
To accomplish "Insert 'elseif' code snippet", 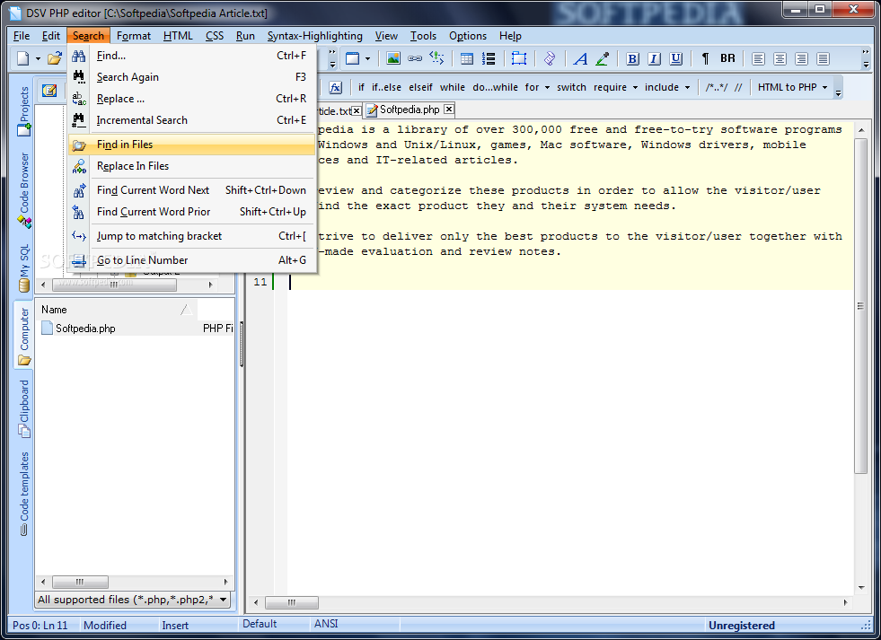I will pos(421,88).
